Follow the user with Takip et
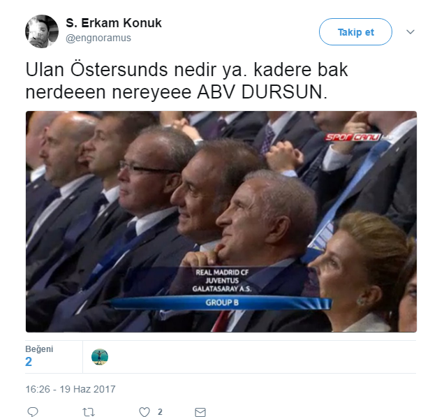437x417 pixels. point(355,32)
